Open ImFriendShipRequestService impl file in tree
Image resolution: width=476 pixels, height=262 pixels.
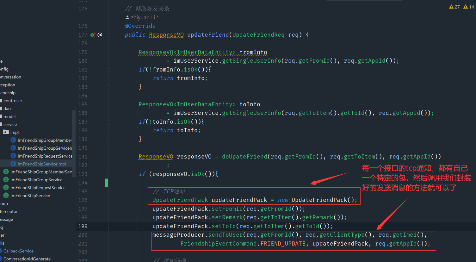point(45,156)
